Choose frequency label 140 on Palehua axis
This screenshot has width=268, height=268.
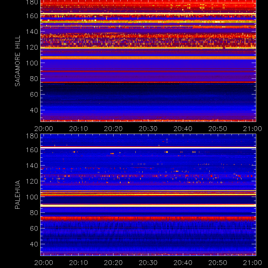tap(32, 165)
